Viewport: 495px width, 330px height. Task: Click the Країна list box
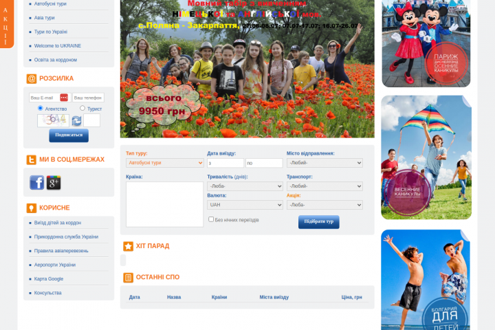165,204
